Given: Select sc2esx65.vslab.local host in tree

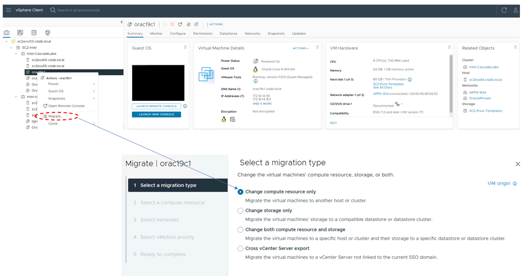Looking at the screenshot, I should click(48, 66).
